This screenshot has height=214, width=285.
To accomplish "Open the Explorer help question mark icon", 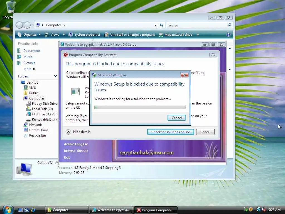I will click(x=228, y=35).
